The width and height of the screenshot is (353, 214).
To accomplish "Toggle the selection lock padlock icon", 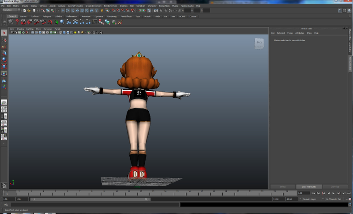I will (x=102, y=11).
